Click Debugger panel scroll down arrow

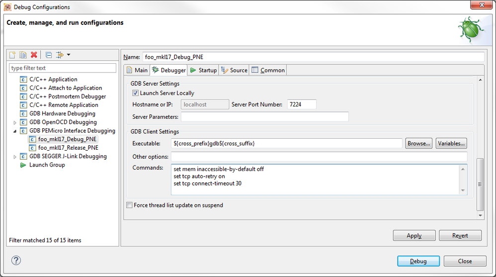[480, 216]
